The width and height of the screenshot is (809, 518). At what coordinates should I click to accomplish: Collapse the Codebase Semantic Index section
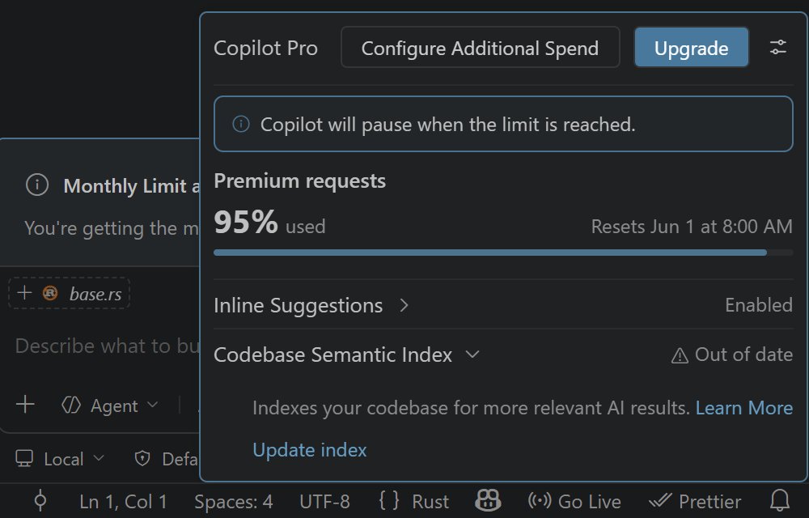click(x=472, y=355)
